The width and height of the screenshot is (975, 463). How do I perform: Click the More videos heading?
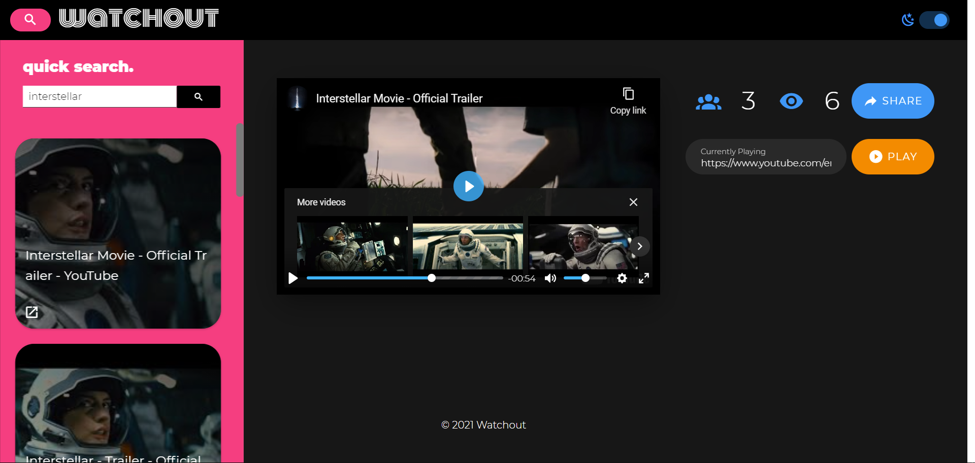321,202
